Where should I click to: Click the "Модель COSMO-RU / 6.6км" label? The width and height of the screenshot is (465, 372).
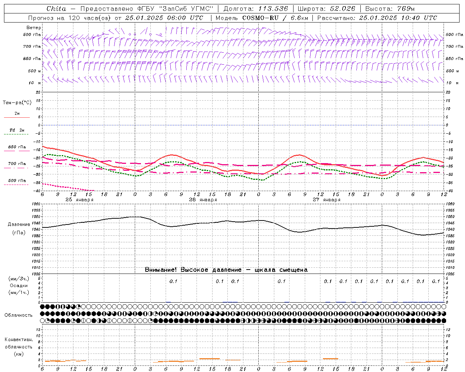262,18
